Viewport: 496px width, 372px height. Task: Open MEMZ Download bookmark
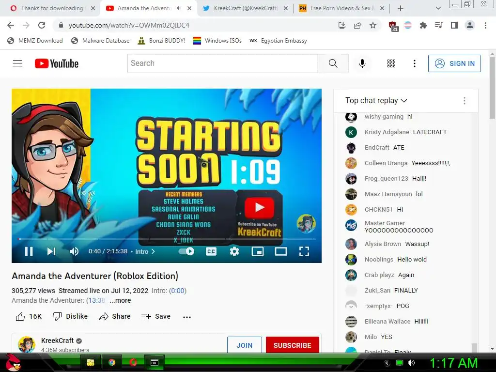coord(35,41)
